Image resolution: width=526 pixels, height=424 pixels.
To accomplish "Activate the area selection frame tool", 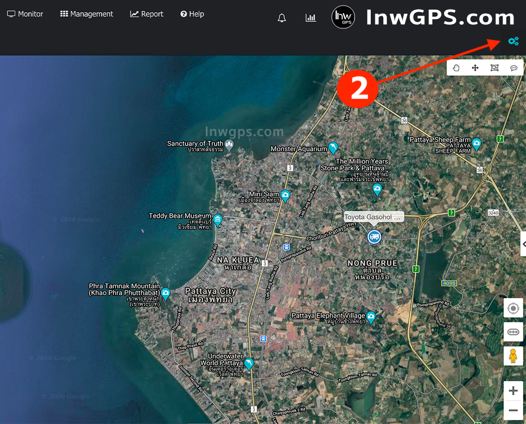I will click(x=495, y=68).
